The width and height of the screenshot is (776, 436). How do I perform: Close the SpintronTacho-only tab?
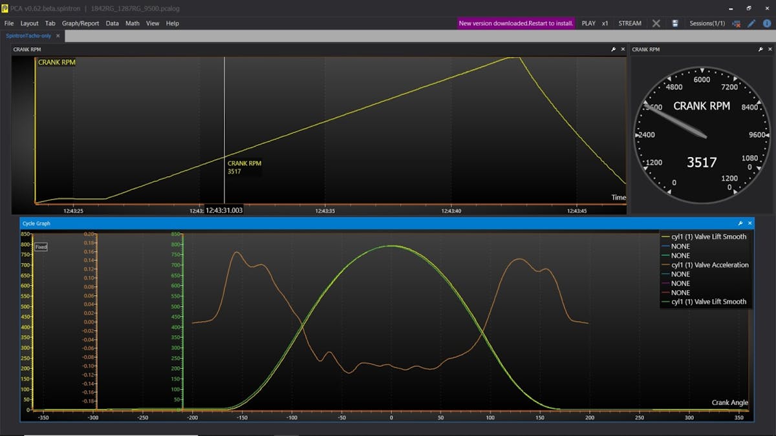58,36
